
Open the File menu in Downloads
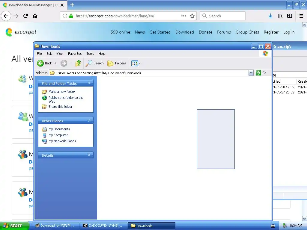39,54
